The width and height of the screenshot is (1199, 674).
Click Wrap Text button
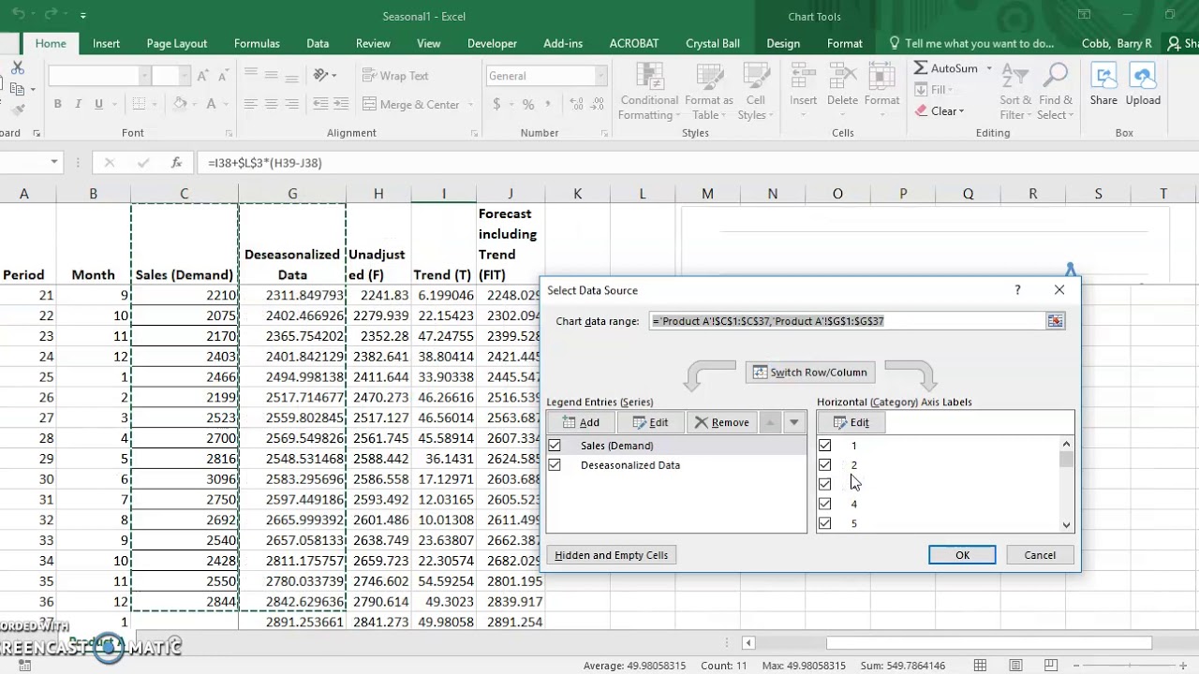395,76
